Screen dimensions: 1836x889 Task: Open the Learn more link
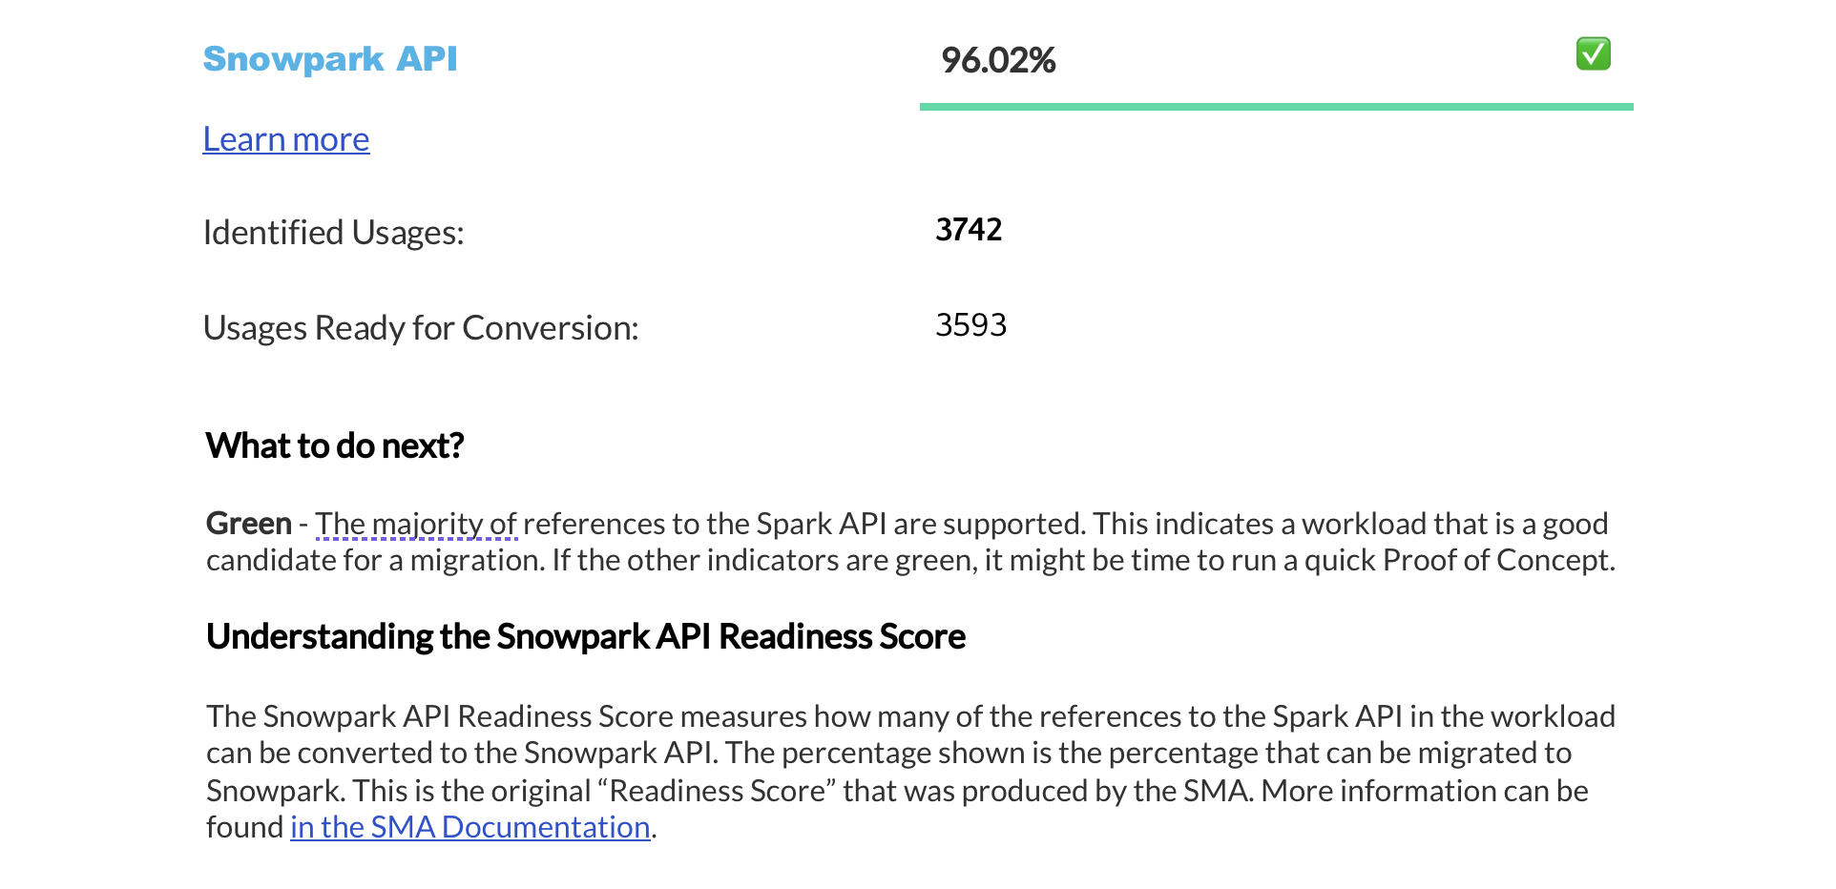click(285, 139)
